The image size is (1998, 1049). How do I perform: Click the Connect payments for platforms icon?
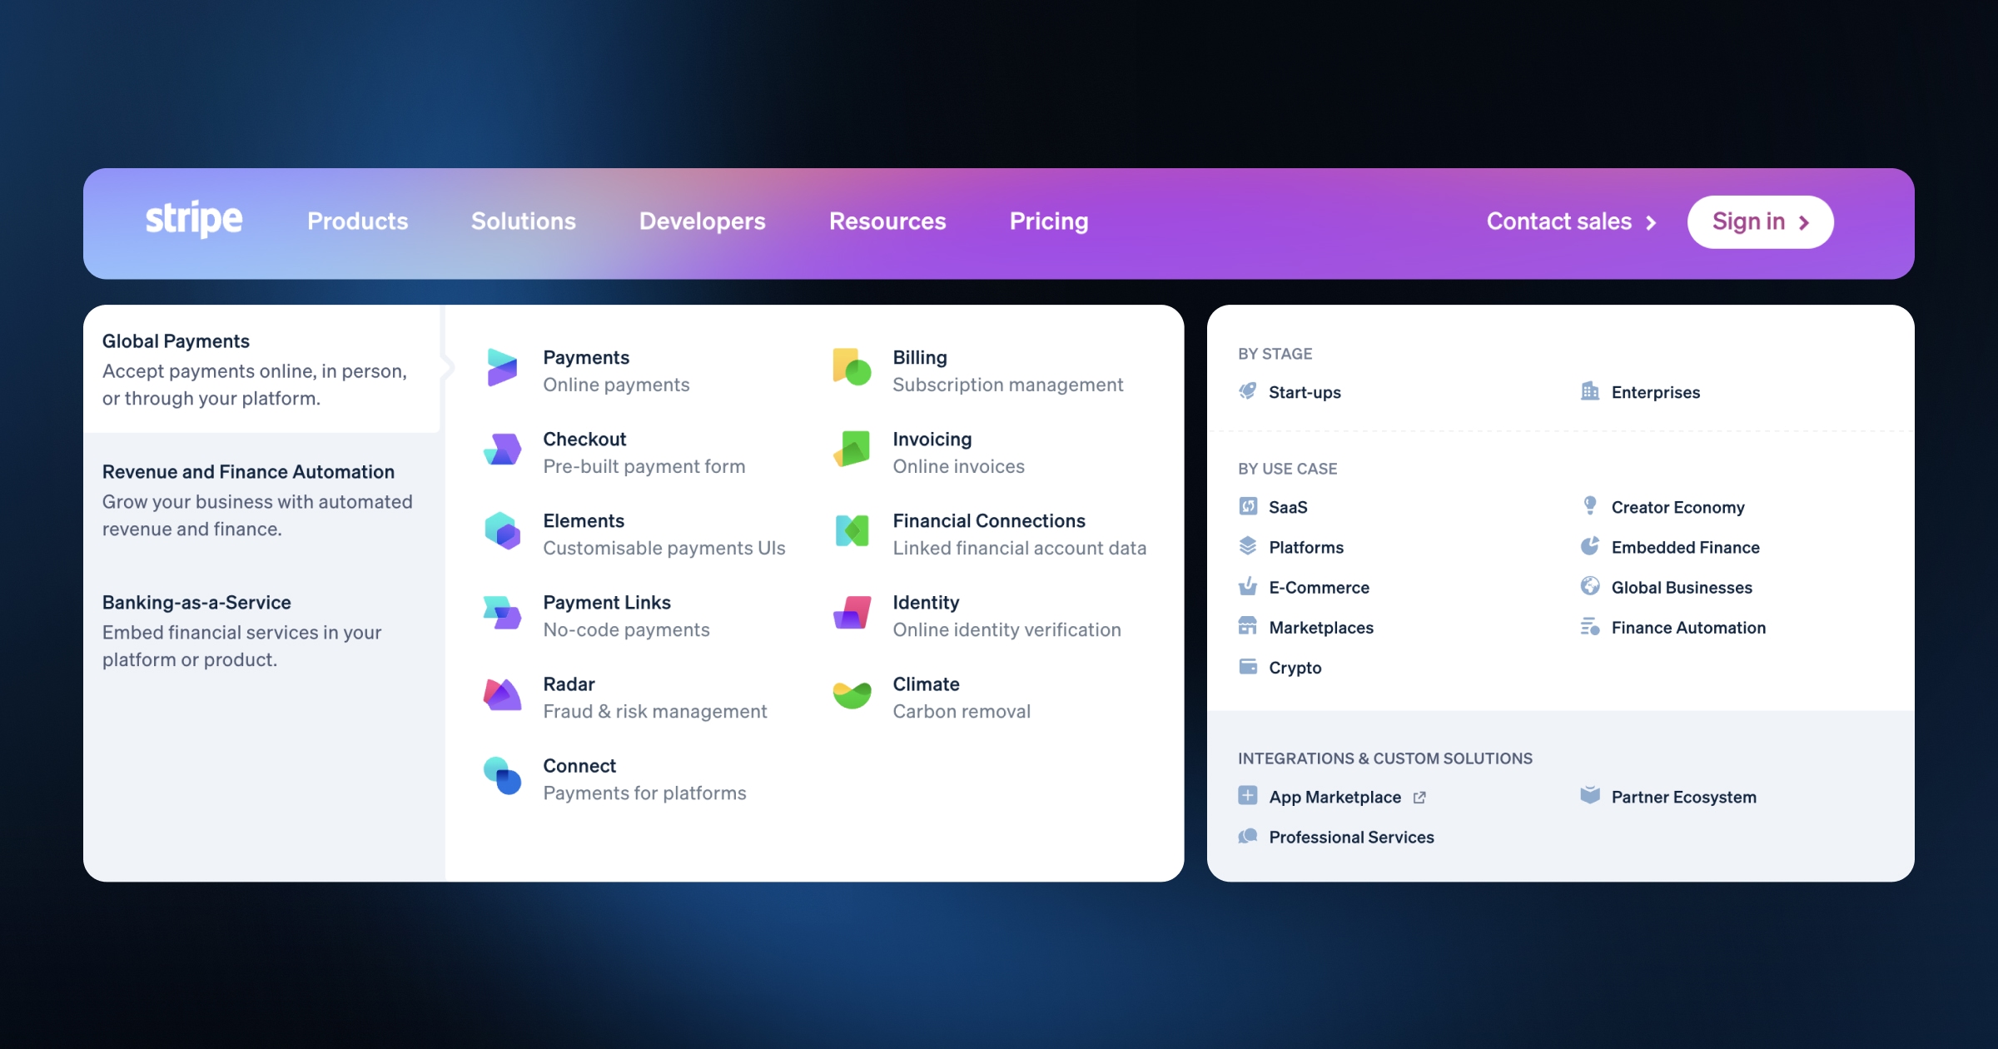(x=502, y=777)
